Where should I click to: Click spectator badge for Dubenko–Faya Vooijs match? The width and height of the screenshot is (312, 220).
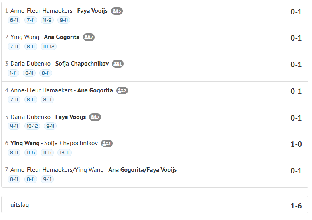(95, 117)
